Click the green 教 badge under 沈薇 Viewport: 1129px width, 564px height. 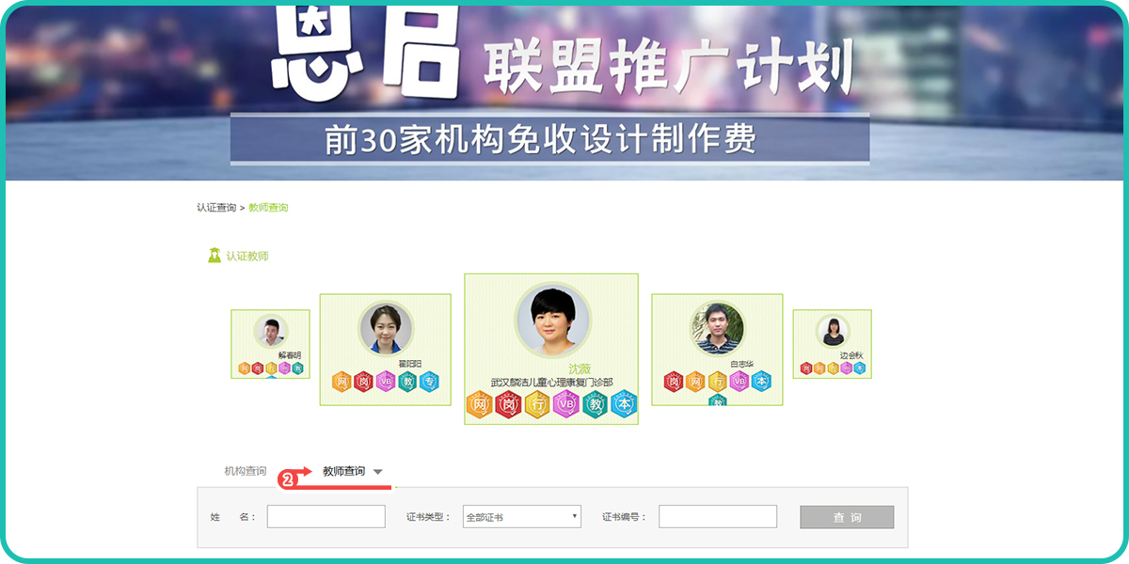pos(595,404)
